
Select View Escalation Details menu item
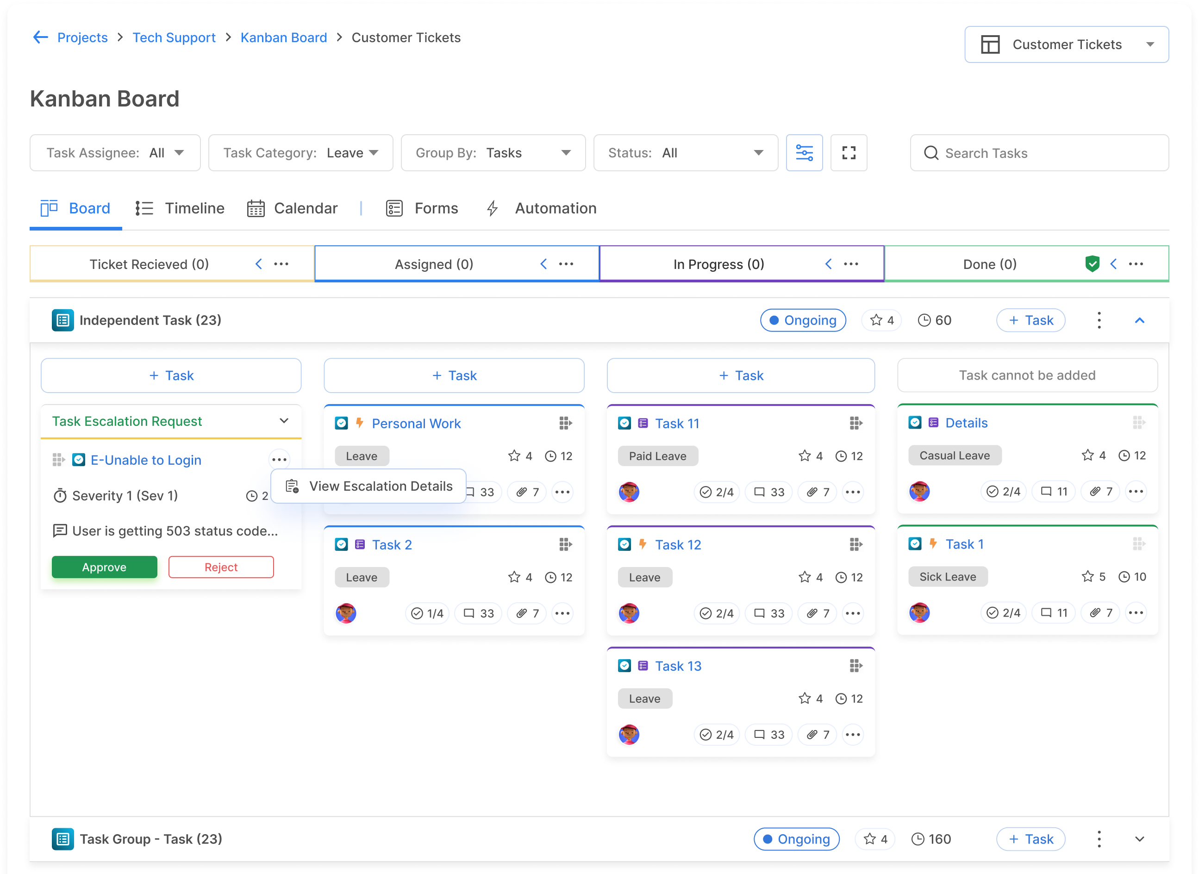tap(369, 486)
